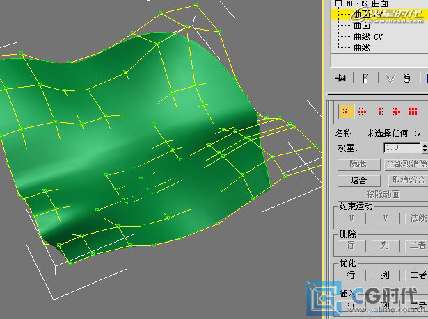The width and height of the screenshot is (428, 319).
Task: Click 行 under the 删除 group
Action: (351, 245)
